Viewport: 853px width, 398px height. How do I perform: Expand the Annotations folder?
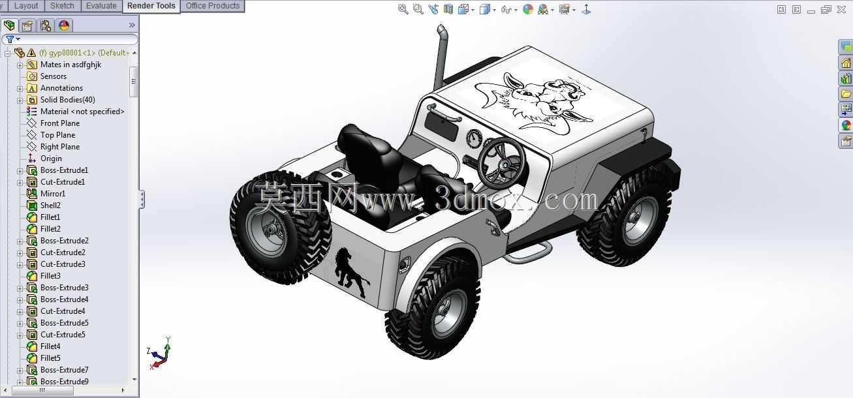coord(20,88)
